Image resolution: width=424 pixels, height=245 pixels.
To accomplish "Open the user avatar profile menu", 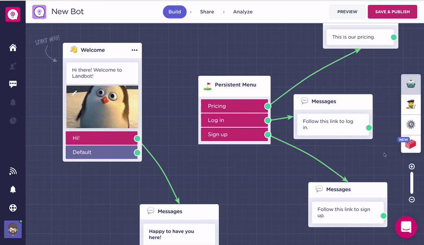I will tap(13, 229).
